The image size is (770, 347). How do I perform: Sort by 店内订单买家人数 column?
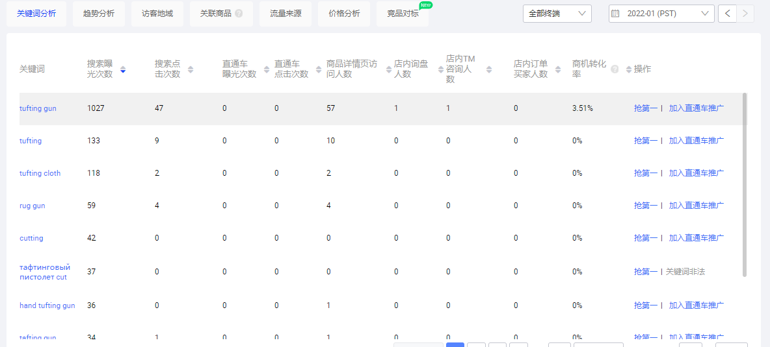click(558, 69)
